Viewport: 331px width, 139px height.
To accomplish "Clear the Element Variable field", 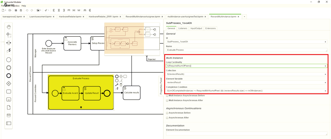I will coord(325,83).
